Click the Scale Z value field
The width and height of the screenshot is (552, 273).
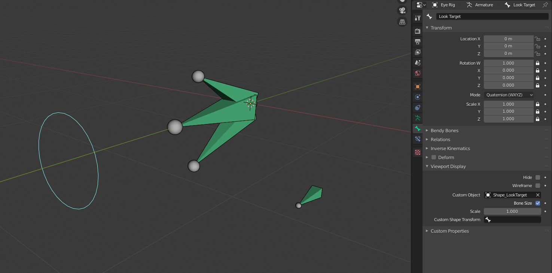509,119
